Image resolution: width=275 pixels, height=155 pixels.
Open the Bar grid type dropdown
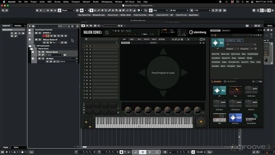tap(179, 10)
